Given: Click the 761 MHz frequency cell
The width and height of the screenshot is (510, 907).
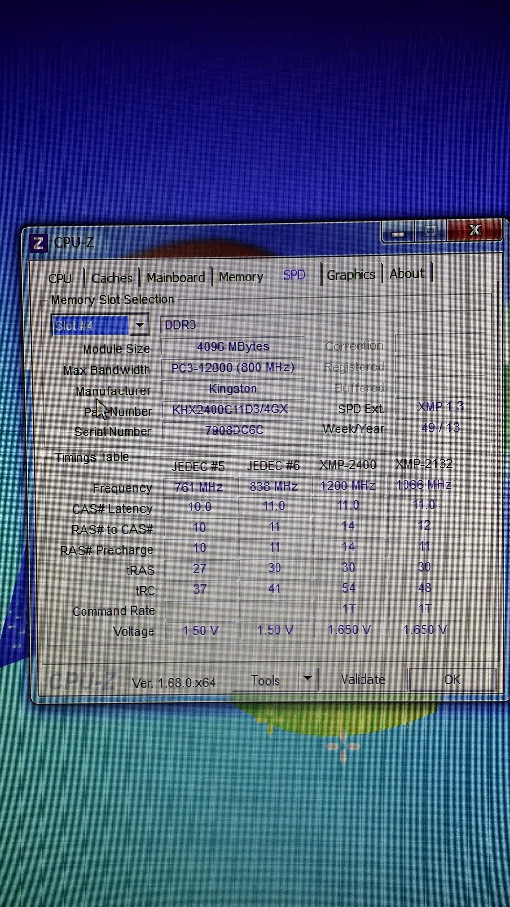Looking at the screenshot, I should pyautogui.click(x=199, y=487).
